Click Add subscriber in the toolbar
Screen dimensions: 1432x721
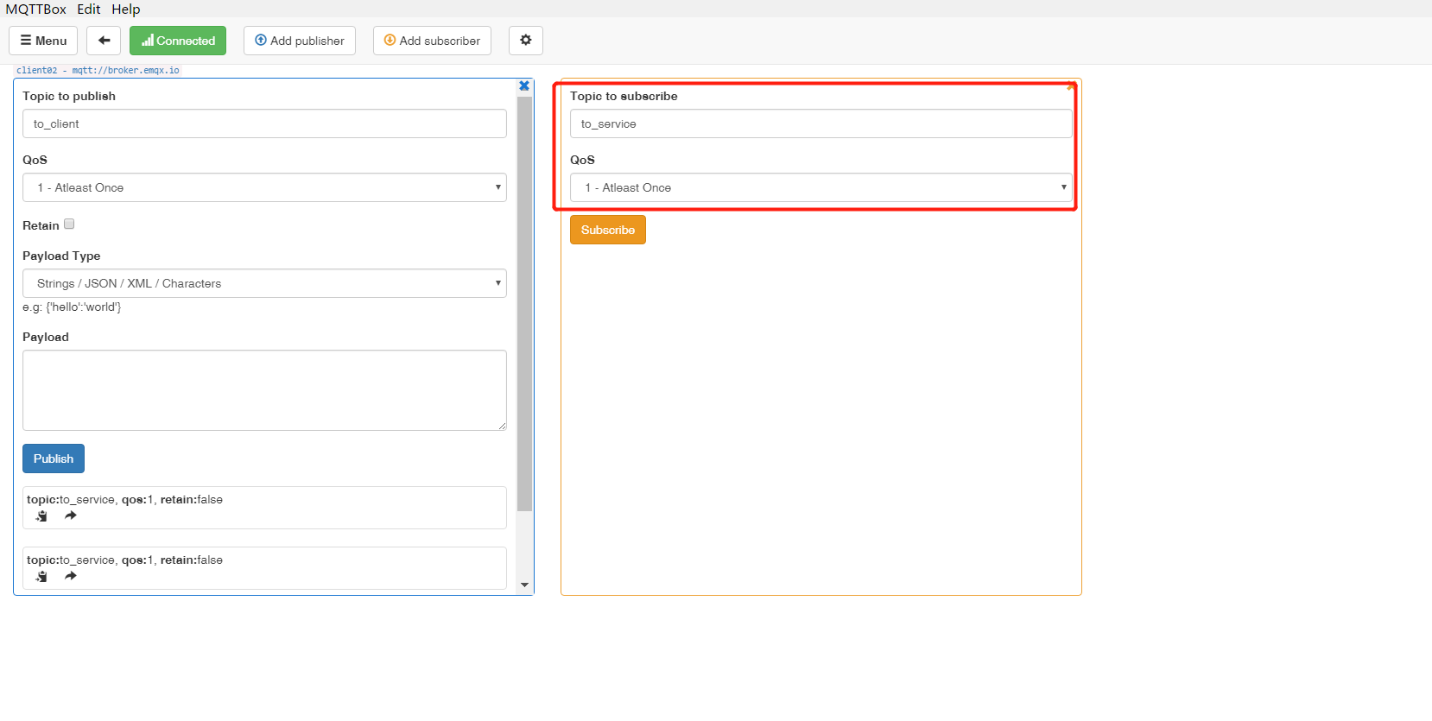(x=432, y=41)
